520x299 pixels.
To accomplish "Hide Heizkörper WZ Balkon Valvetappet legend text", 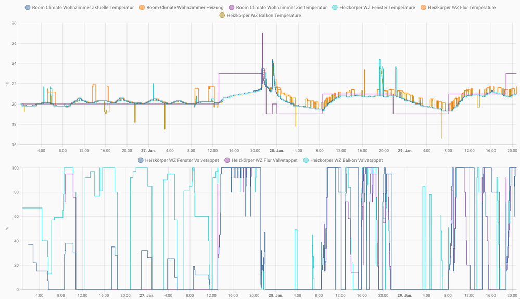I will tap(346, 160).
